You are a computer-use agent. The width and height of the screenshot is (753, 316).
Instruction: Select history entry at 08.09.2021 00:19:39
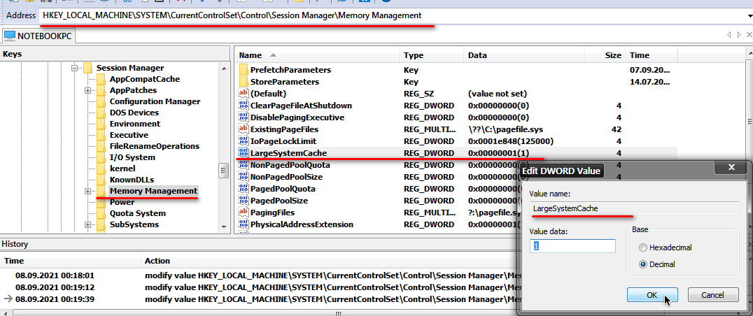tap(260, 299)
